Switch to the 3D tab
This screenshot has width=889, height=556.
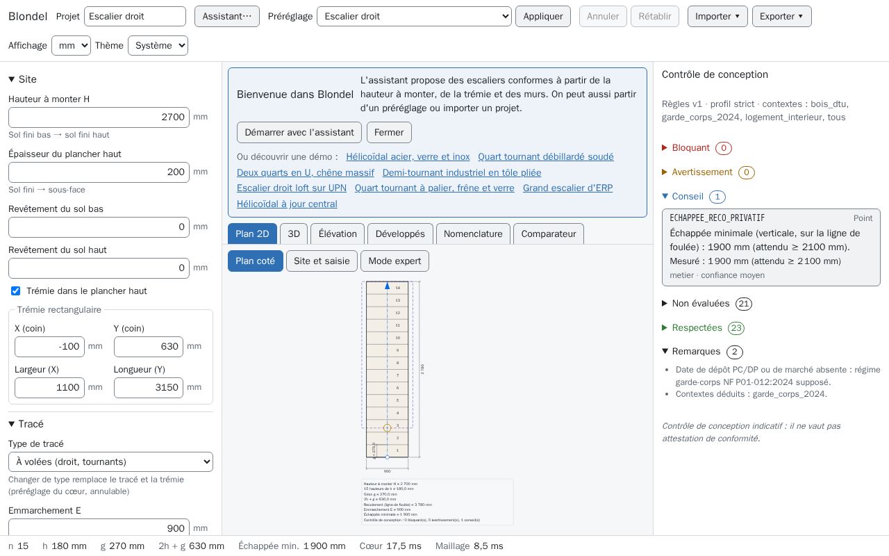(x=294, y=234)
